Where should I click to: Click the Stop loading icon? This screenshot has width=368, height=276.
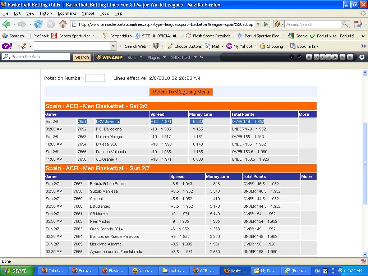[x=50, y=24]
